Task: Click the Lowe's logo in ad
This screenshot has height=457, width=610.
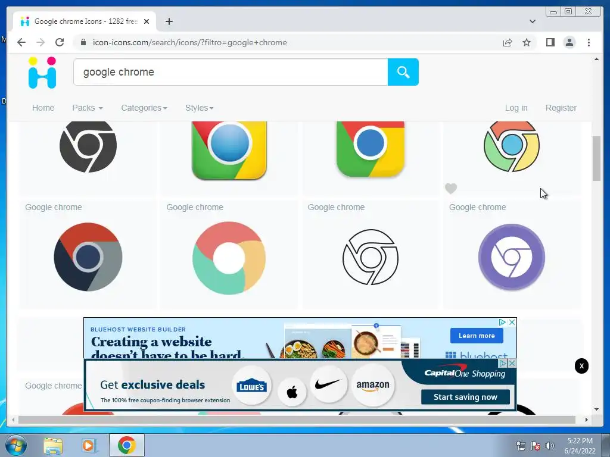Action: 252,386
